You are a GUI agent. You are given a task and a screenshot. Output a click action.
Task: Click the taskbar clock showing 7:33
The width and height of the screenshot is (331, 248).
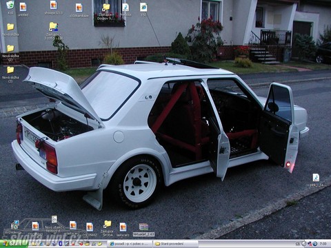point(323,244)
